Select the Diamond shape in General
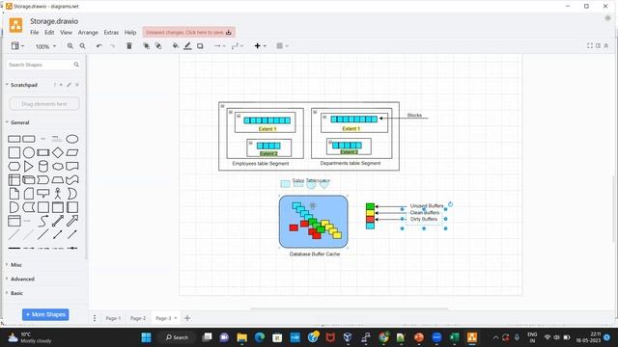618x347 pixels. click(58, 152)
